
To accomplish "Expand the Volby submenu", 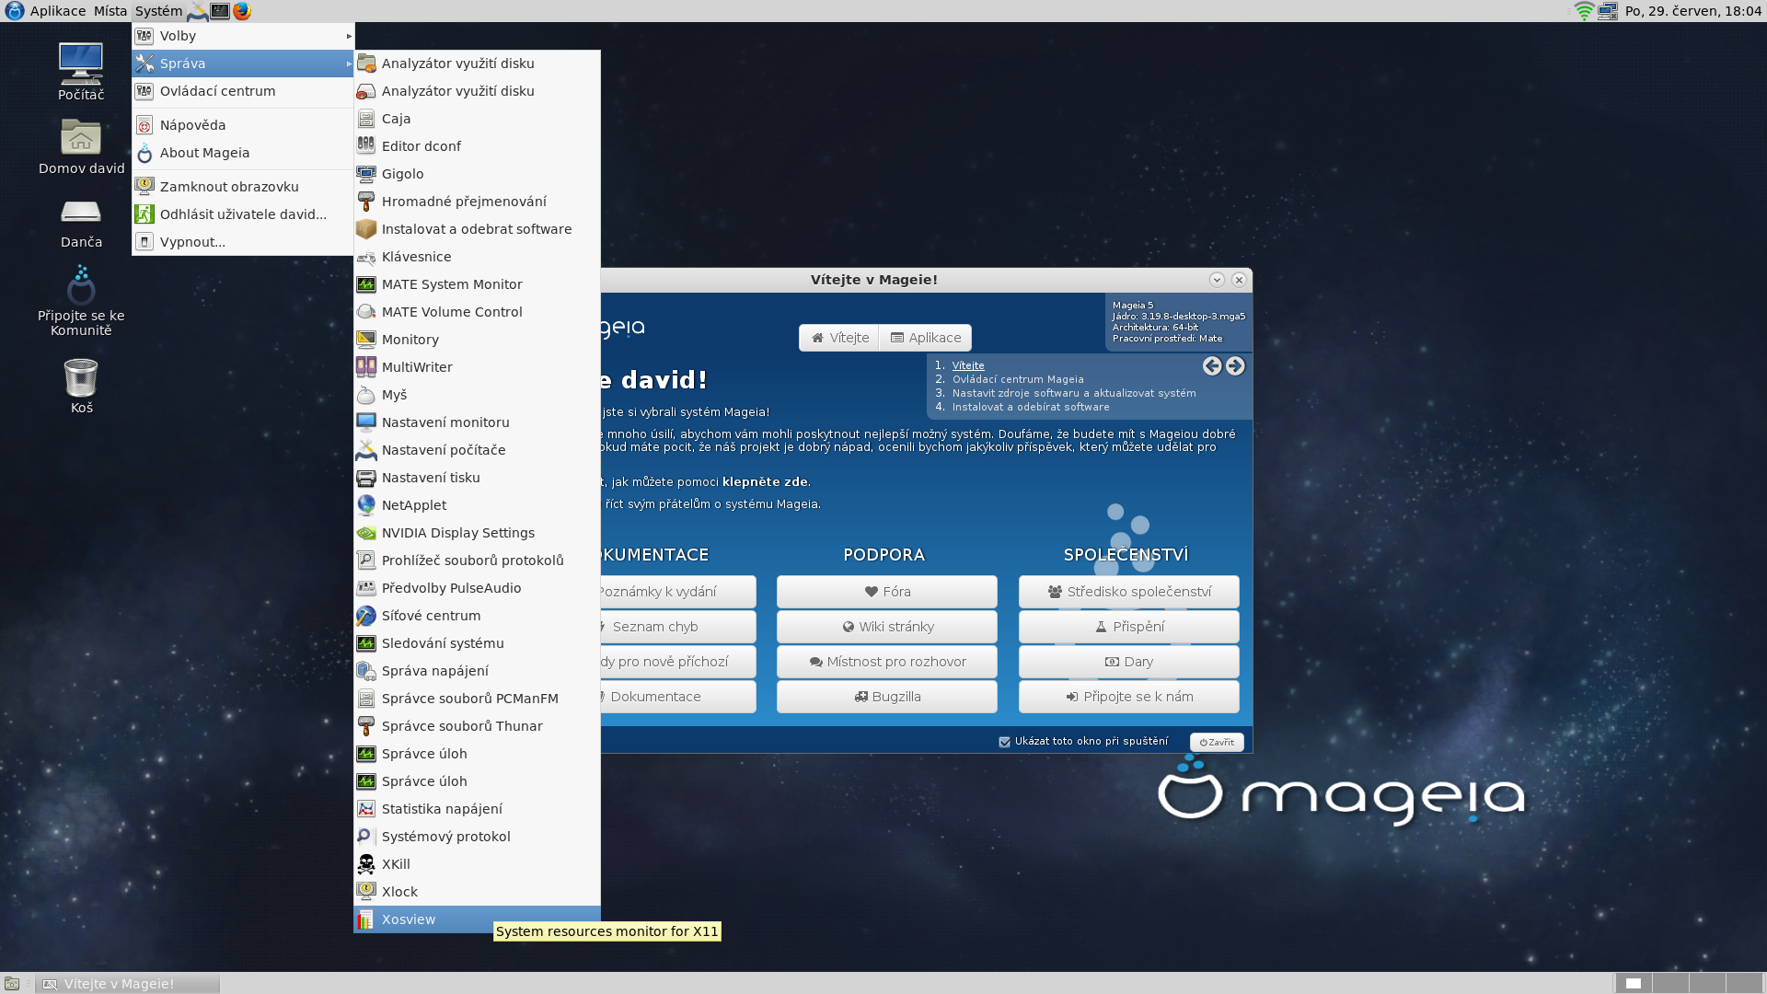I will click(x=243, y=36).
